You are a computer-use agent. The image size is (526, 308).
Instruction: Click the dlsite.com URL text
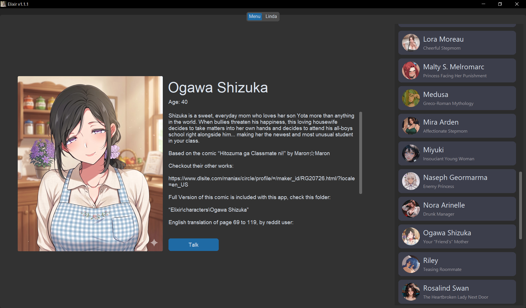pyautogui.click(x=262, y=181)
